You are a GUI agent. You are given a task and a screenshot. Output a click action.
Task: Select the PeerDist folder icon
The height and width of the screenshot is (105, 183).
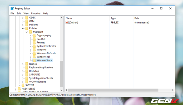point(34,39)
